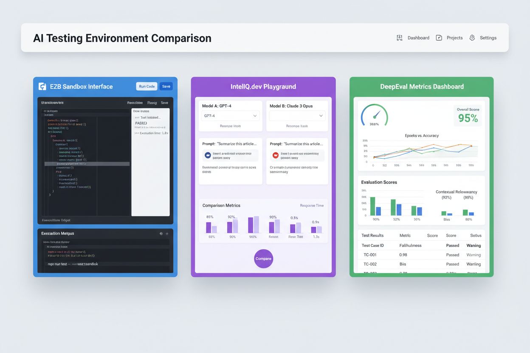Click Save in the dark editor toolbar
This screenshot has height=353, width=530.
pyautogui.click(x=166, y=103)
